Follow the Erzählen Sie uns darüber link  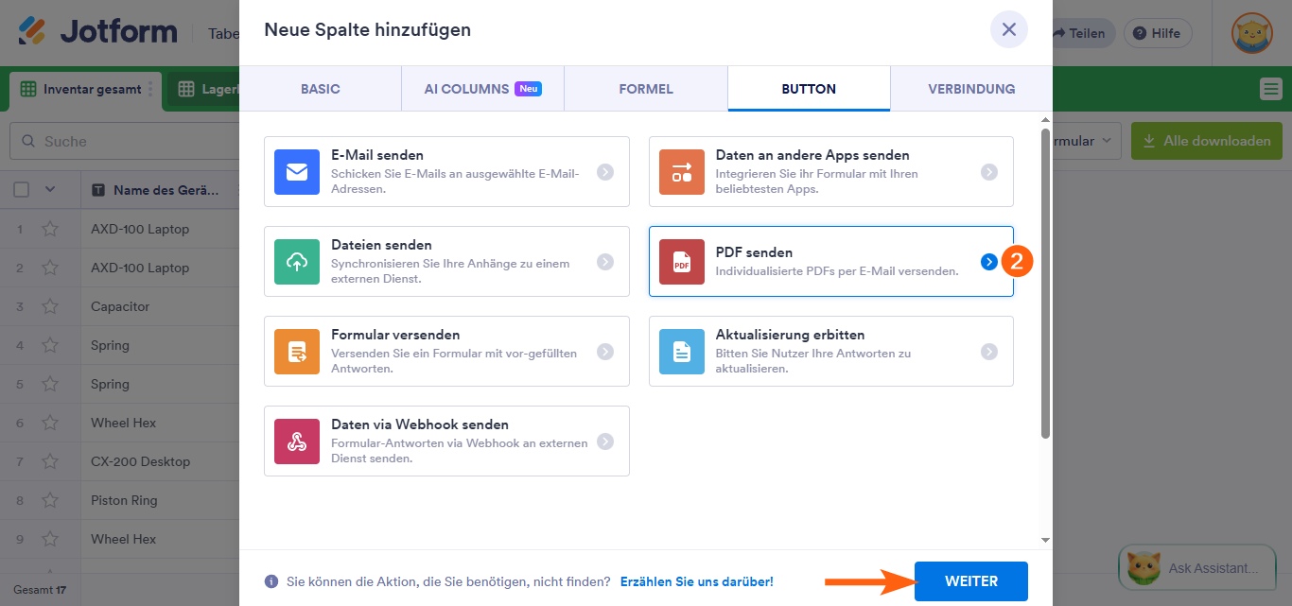pos(696,581)
